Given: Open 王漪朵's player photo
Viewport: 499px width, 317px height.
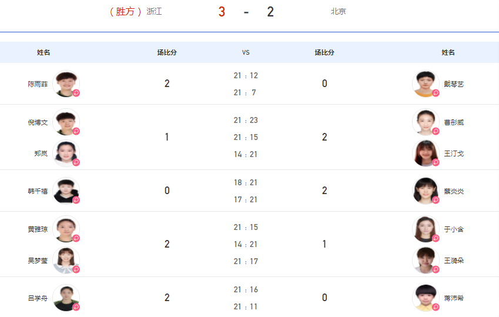Looking at the screenshot, I should [x=426, y=261].
